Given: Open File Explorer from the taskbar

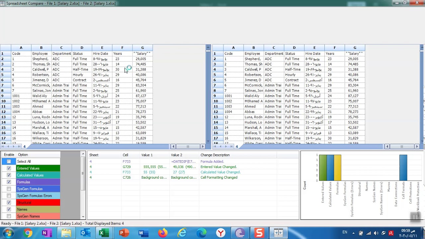Looking at the screenshot, I should (x=66, y=233).
